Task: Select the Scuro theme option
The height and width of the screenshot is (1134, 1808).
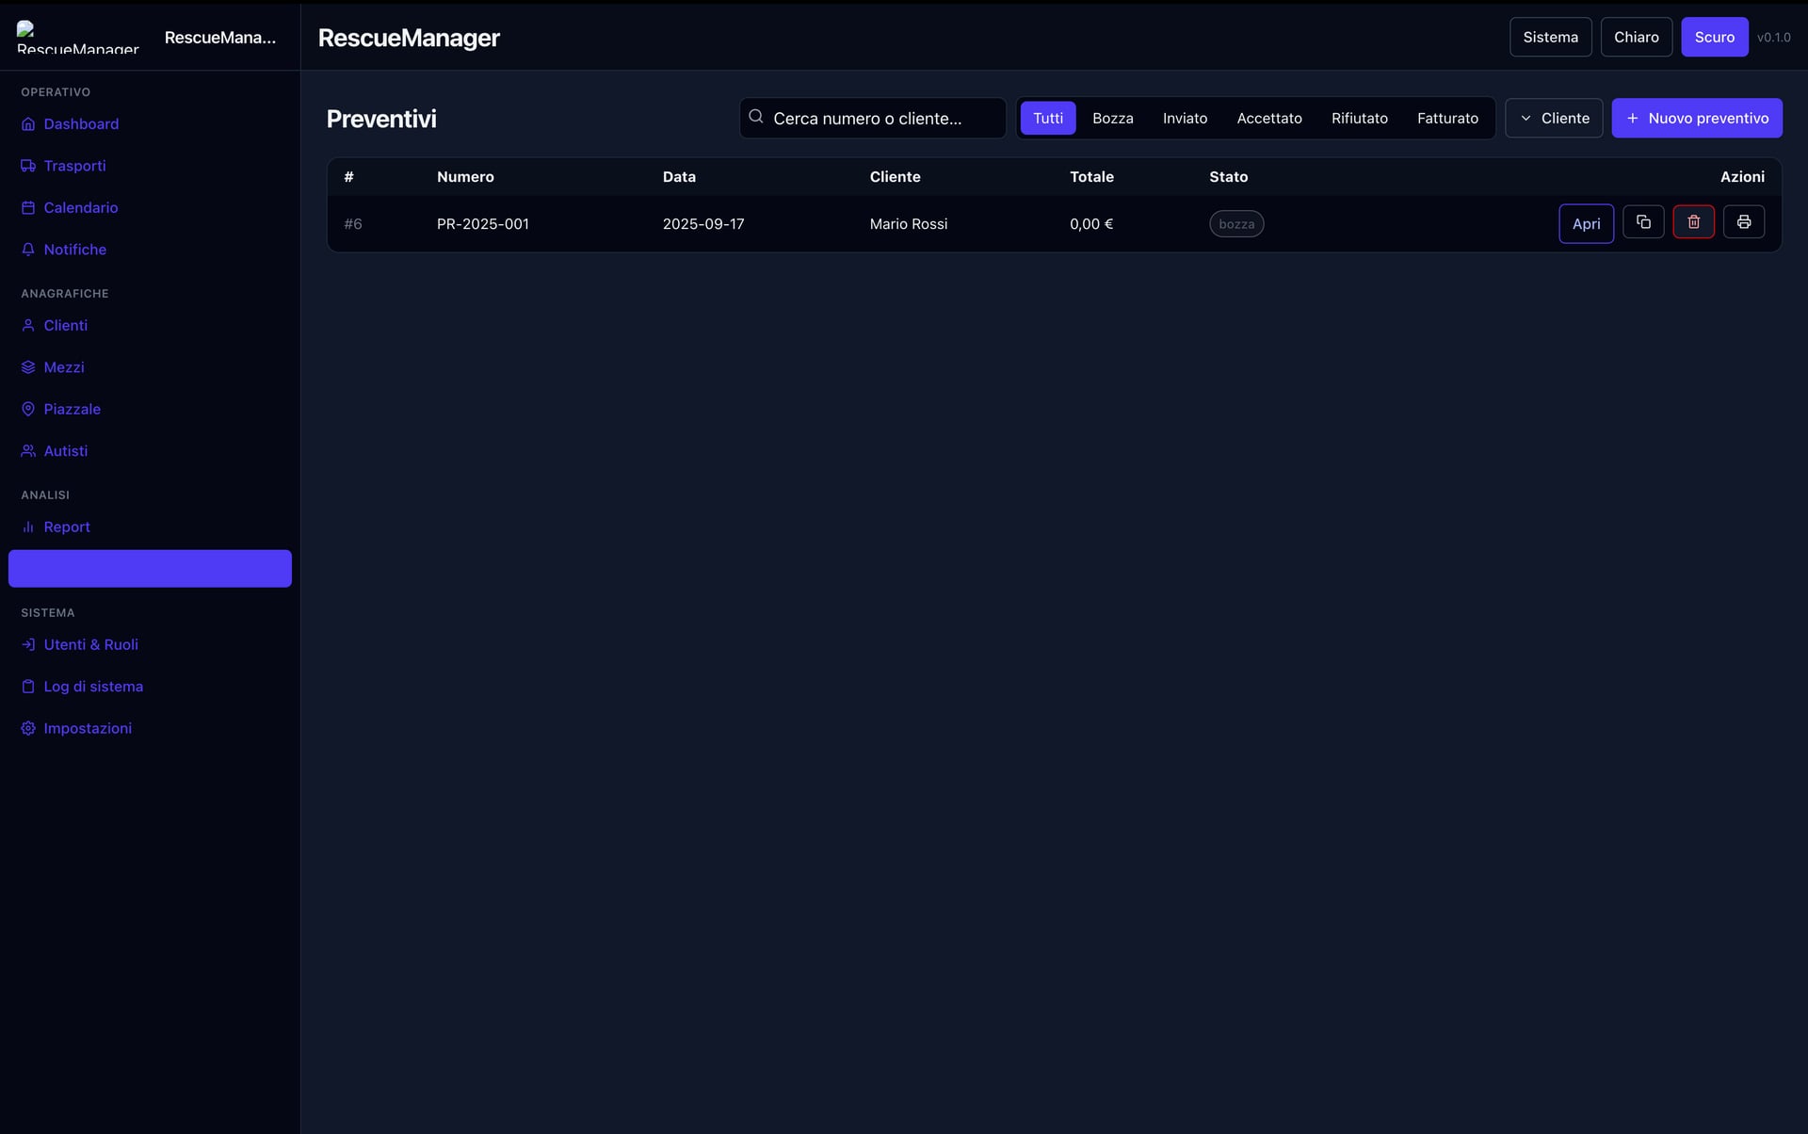Action: [1714, 37]
